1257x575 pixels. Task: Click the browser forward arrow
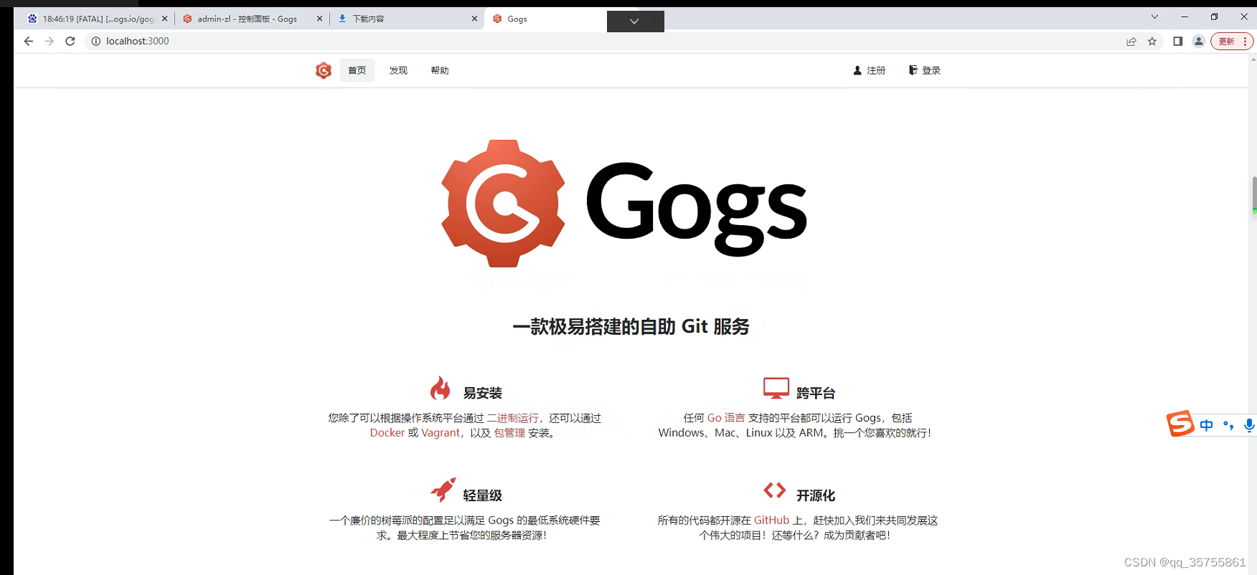pyautogui.click(x=50, y=41)
